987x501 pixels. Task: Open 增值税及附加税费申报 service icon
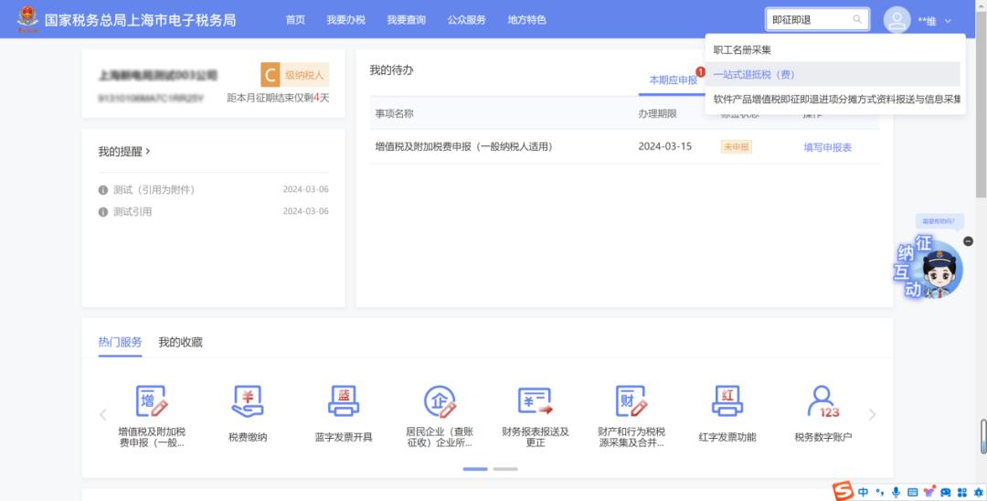152,401
